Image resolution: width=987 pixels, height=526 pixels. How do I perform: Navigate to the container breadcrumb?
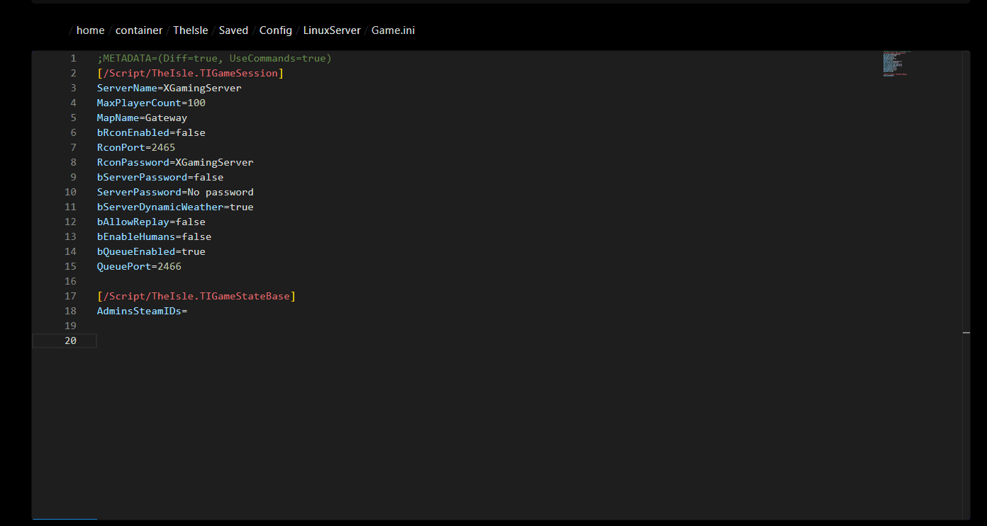(139, 30)
